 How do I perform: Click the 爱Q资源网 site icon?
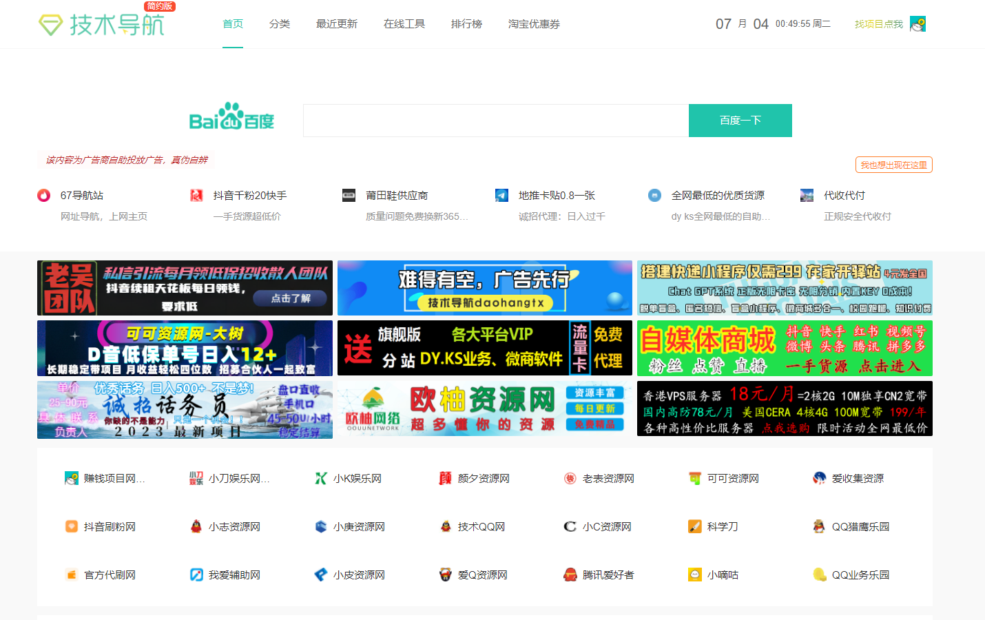444,575
